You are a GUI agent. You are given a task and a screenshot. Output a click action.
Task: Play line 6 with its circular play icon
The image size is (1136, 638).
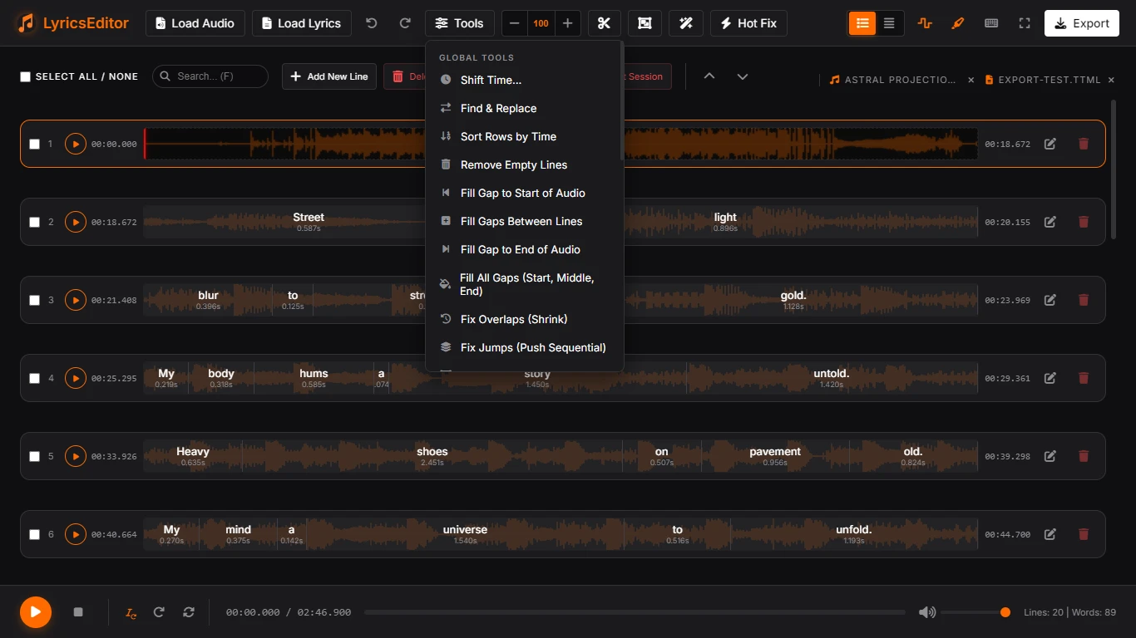(76, 534)
